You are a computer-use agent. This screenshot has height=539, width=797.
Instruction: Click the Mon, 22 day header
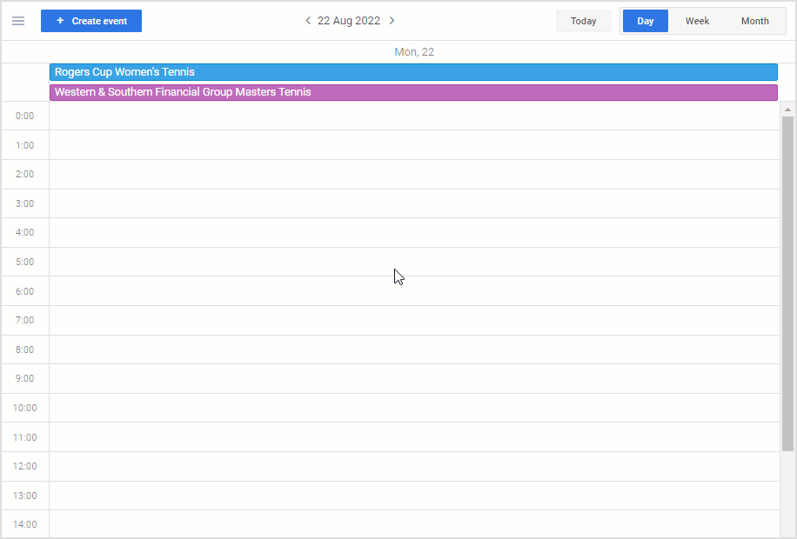[414, 52]
